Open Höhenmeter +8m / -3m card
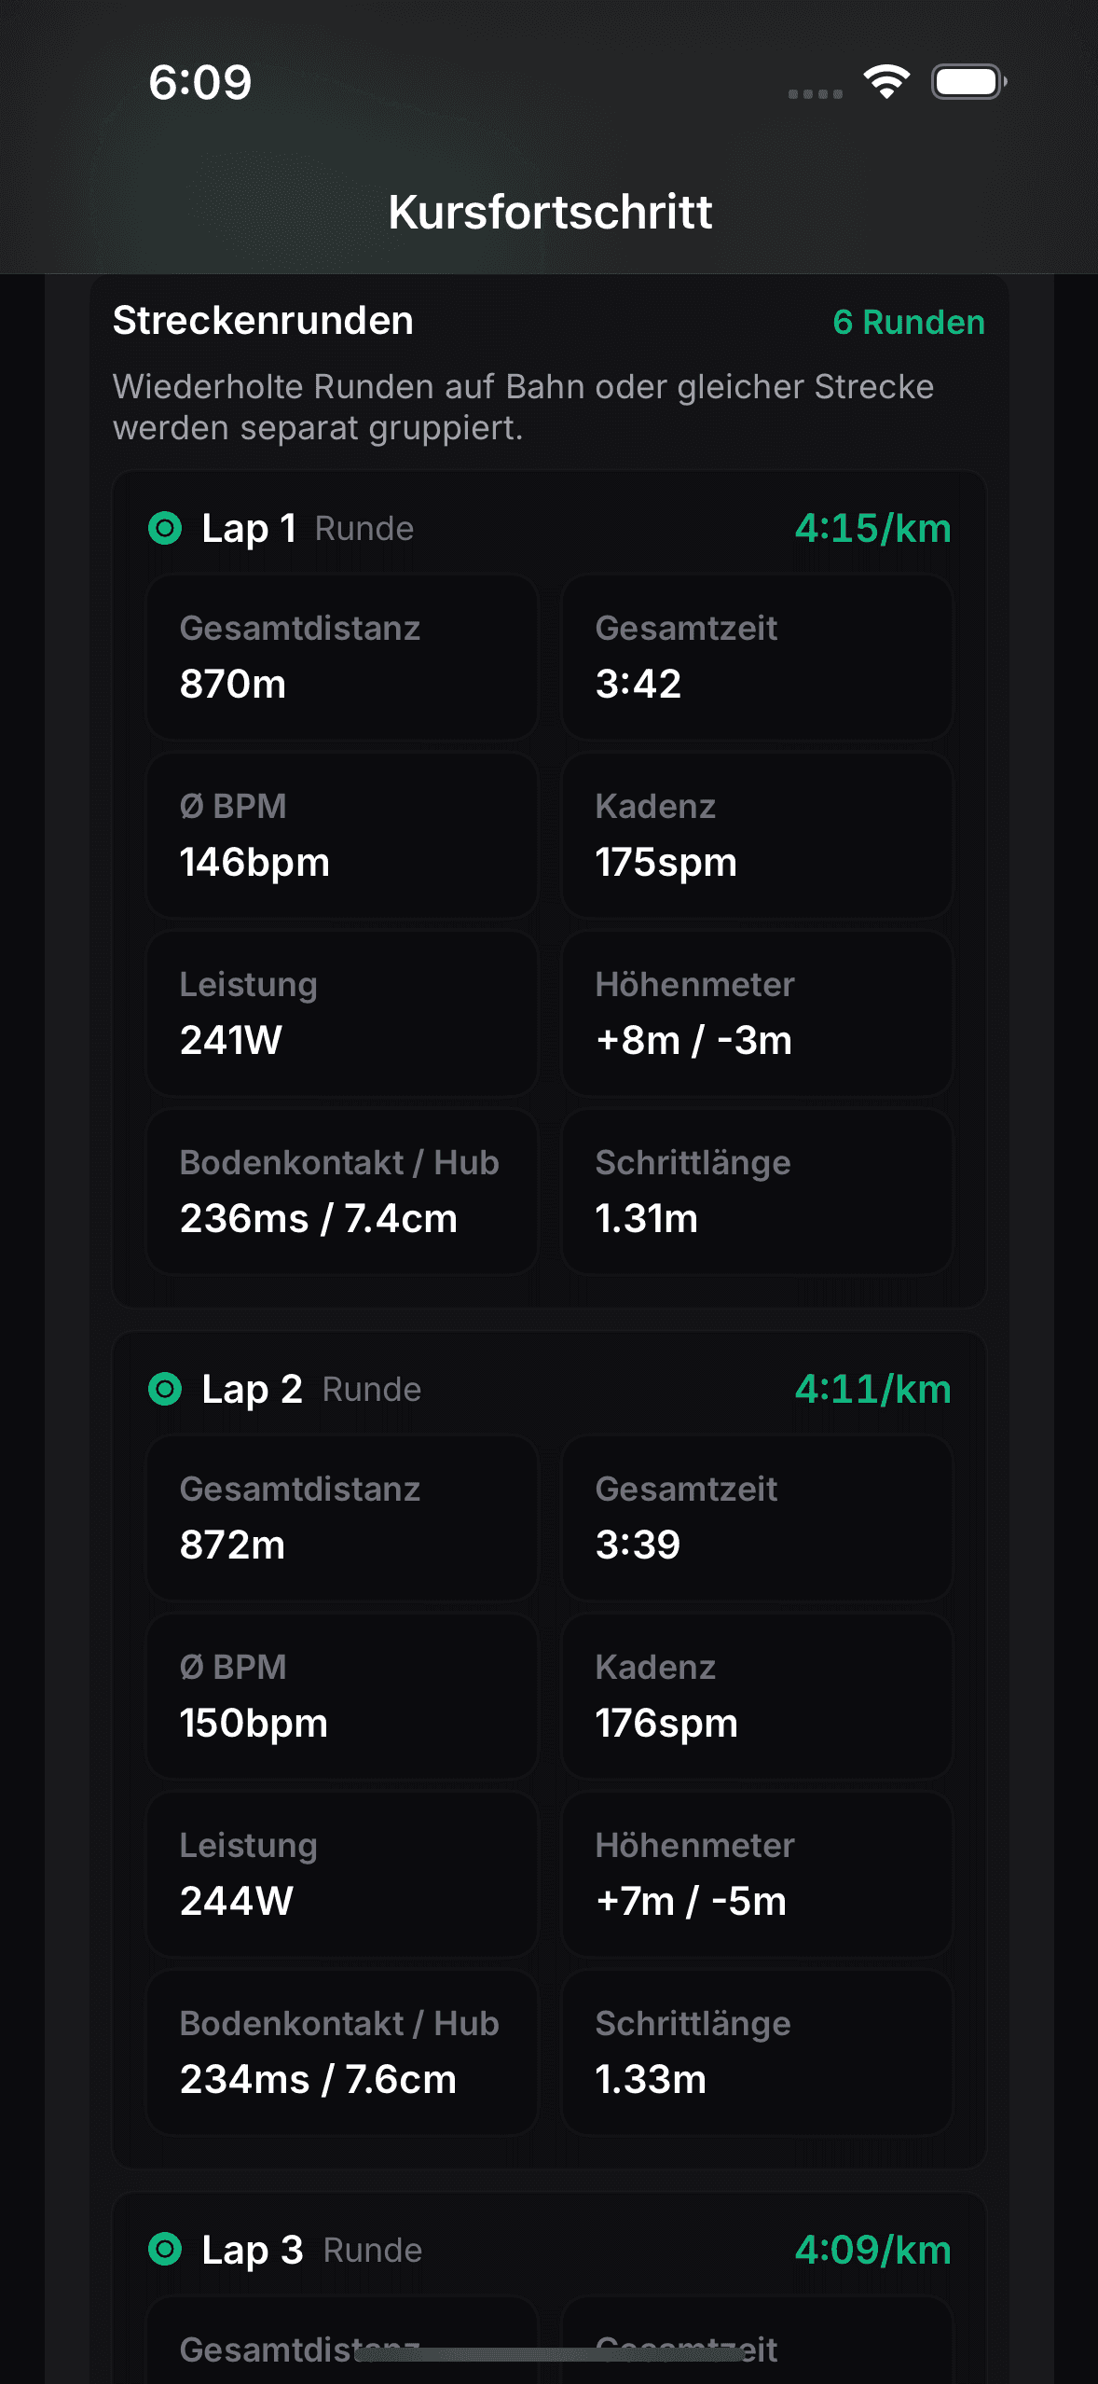The height and width of the screenshot is (2384, 1098). tap(757, 1014)
